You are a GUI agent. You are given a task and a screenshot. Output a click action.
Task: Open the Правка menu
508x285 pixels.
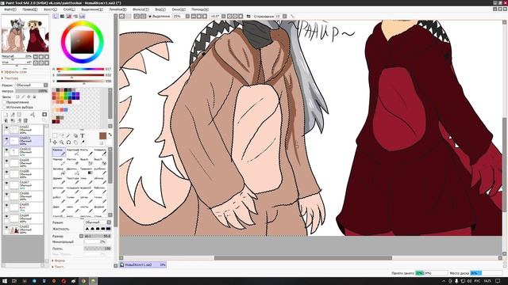pos(30,9)
